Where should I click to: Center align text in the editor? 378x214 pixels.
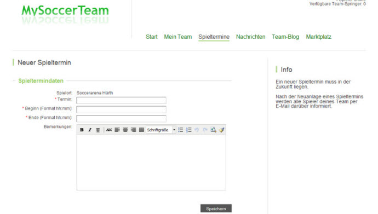click(125, 130)
